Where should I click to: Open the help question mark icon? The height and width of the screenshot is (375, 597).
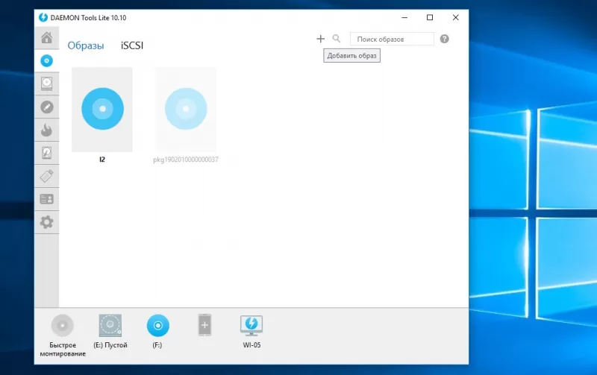(444, 39)
